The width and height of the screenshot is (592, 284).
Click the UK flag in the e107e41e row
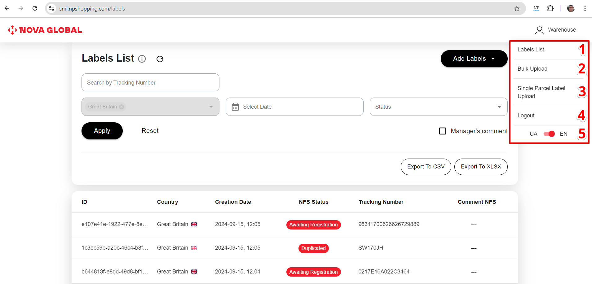194,224
